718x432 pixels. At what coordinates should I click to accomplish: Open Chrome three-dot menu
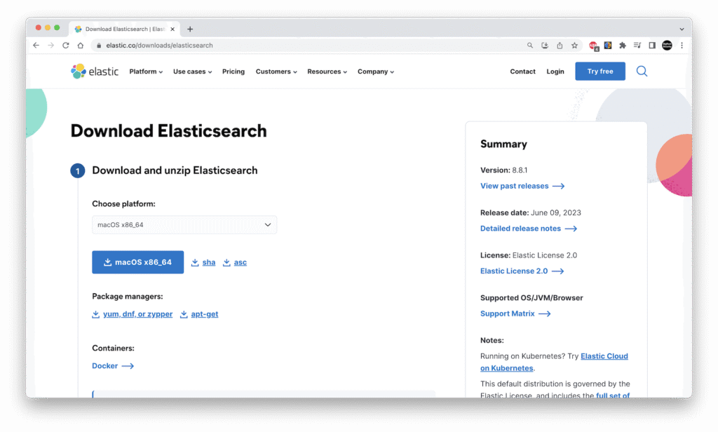pos(682,46)
